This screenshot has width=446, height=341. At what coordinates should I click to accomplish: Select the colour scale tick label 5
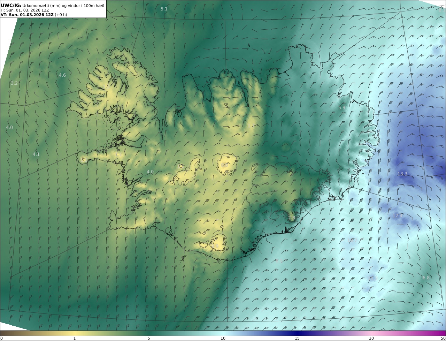(x=149, y=338)
